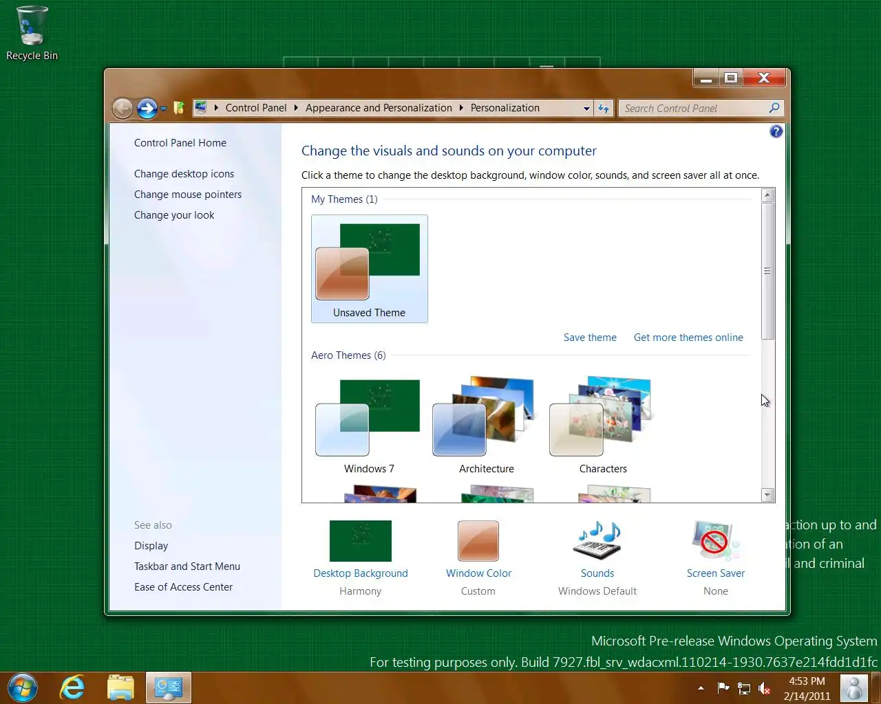The image size is (881, 704).
Task: Expand arrow after Control Panel breadcrumb
Action: (296, 108)
